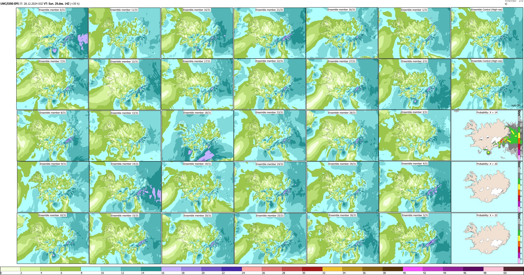Open the Ensemble member 6/31 map
This screenshot has width=524, height=275.
[52, 33]
